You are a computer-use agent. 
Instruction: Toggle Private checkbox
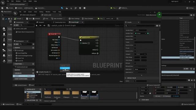[x=135, y=48]
